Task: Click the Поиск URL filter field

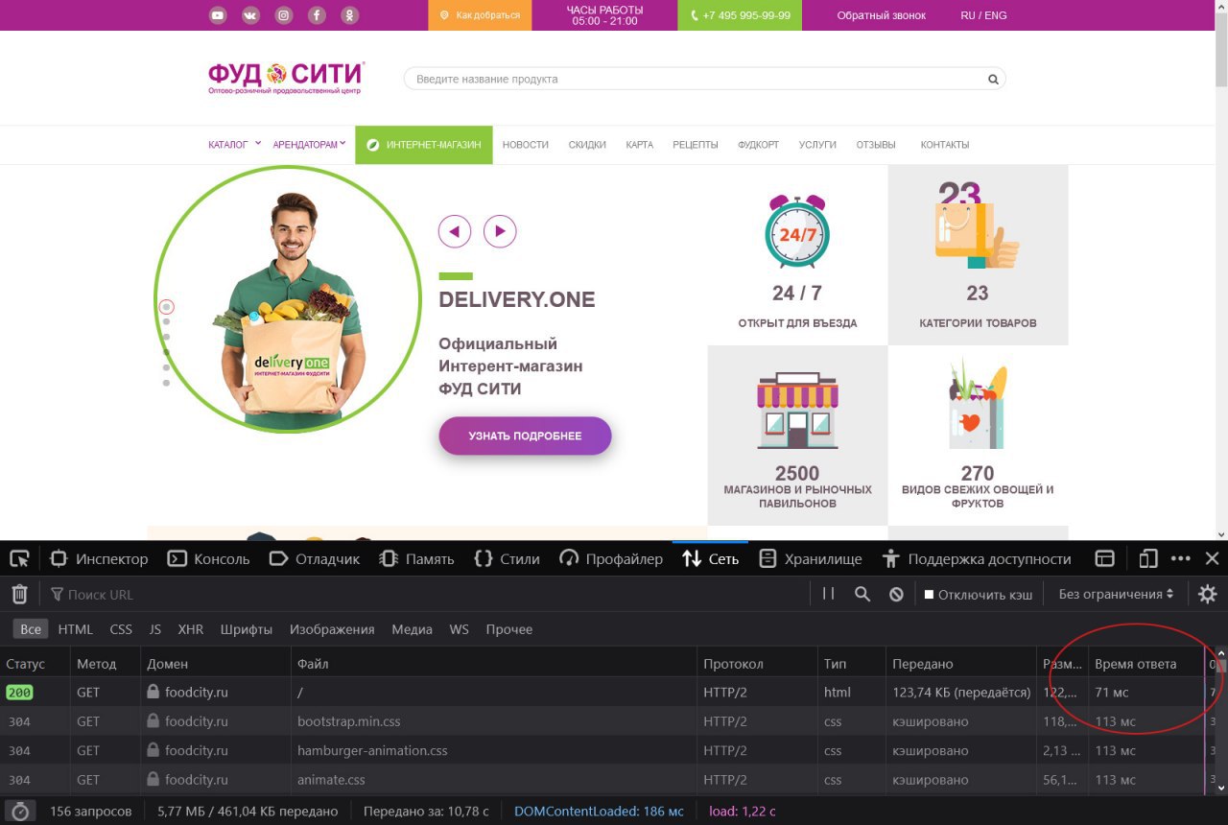Action: [427, 595]
